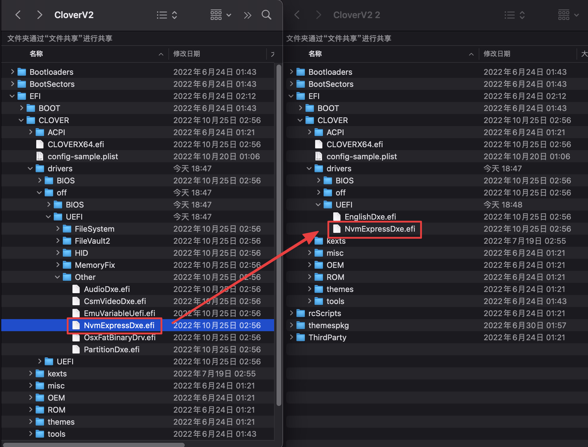Screen dimensions: 588x447
Task: Select EnglishDxe.efi file
Action: (370, 217)
